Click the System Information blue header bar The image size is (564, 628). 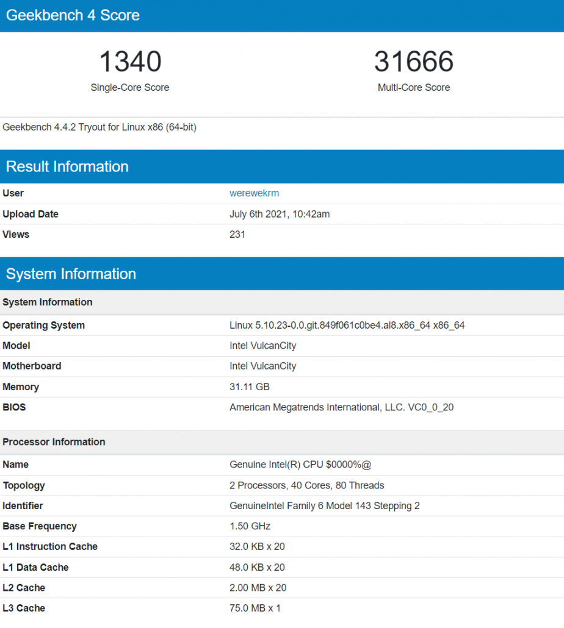pyautogui.click(x=71, y=273)
